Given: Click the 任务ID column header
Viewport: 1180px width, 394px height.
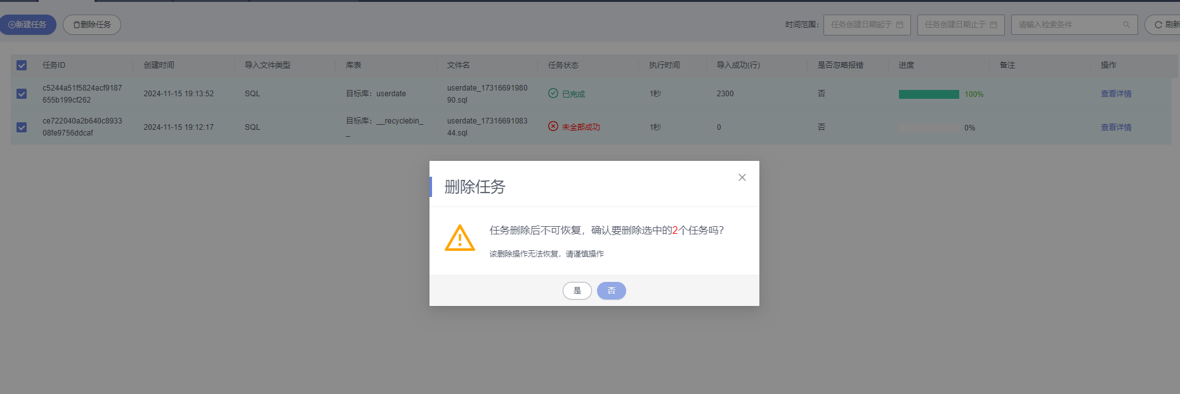Looking at the screenshot, I should click(x=54, y=65).
